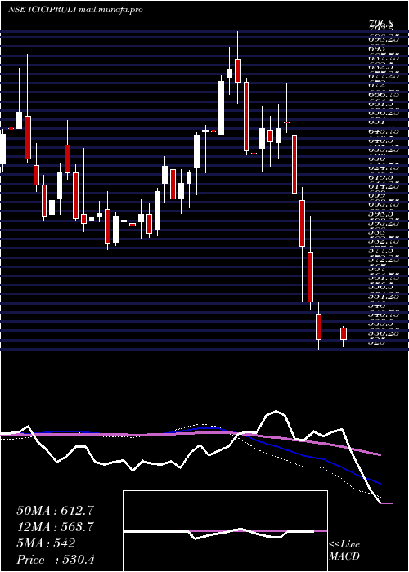Click the pink moving average line end
The width and height of the screenshot is (409, 572).
pos(380,454)
